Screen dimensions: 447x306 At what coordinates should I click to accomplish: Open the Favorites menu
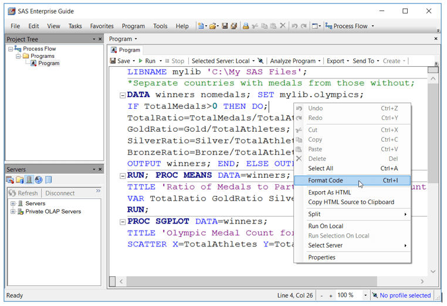101,26
